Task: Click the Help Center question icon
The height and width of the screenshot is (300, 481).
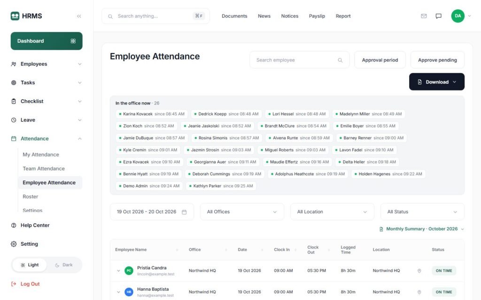Action: coord(14,225)
